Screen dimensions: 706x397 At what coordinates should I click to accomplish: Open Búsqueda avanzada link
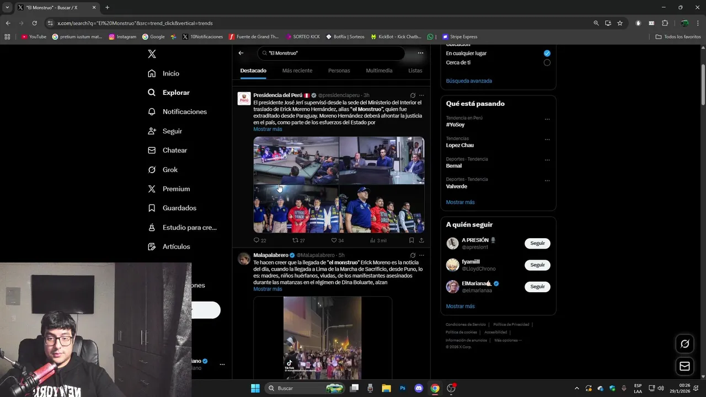pyautogui.click(x=469, y=81)
